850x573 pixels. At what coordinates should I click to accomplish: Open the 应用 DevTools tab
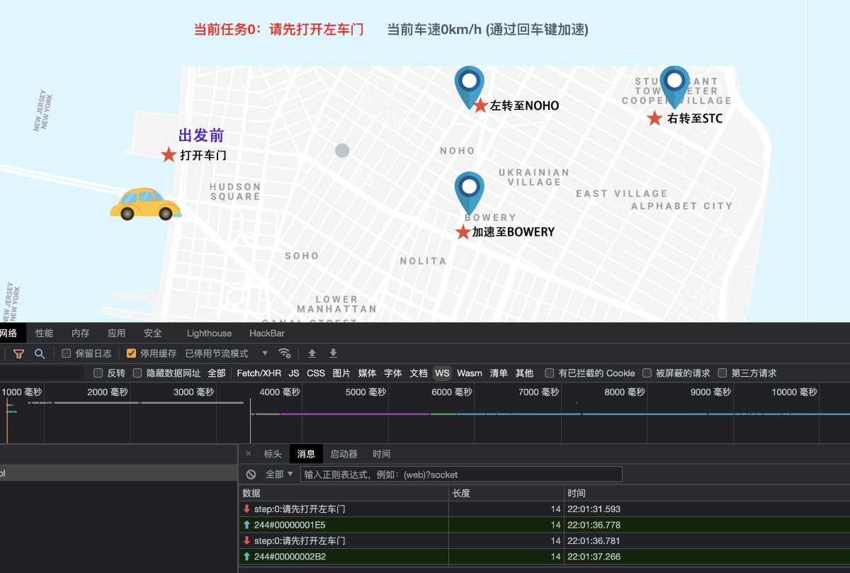pos(117,333)
